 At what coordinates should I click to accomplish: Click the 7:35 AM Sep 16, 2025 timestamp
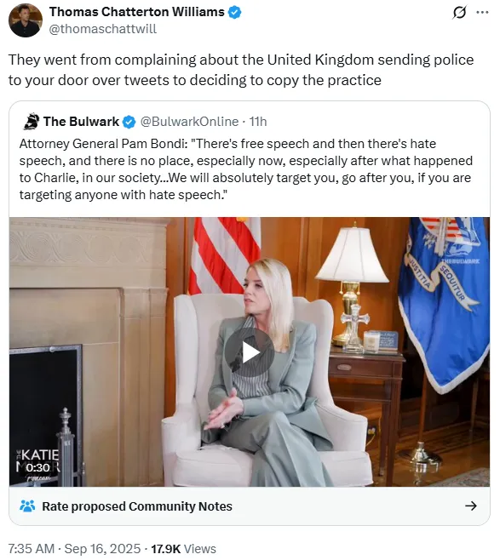[x=74, y=549]
